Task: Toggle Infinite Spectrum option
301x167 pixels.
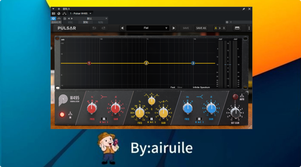Action: click(x=201, y=87)
